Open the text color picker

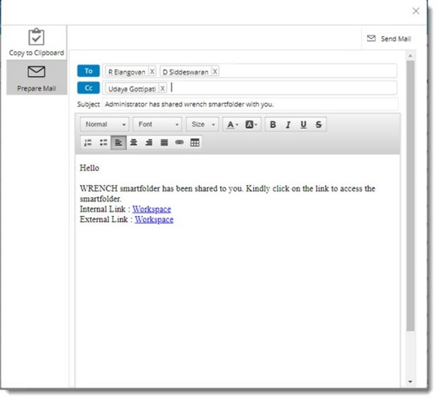tap(232, 125)
